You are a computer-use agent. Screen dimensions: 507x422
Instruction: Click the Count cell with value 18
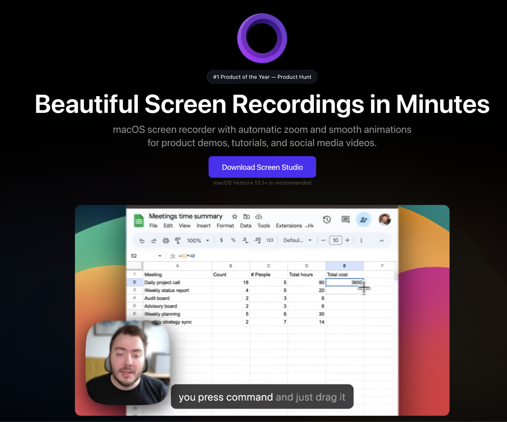[x=231, y=282]
